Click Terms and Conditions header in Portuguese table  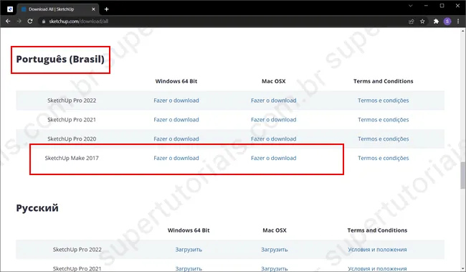tap(383, 81)
